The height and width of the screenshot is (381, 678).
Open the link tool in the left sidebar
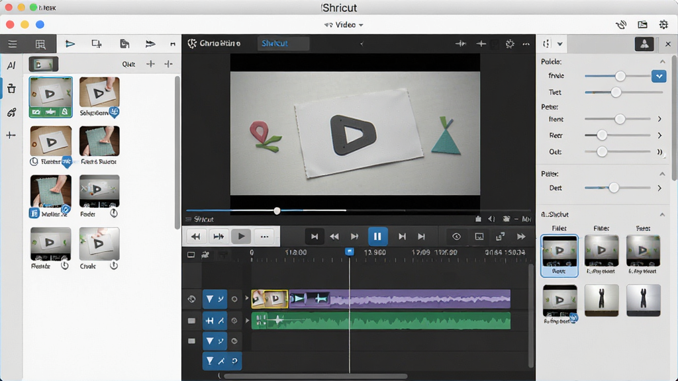(x=11, y=112)
